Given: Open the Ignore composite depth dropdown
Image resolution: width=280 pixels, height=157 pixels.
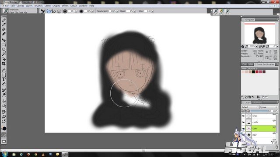Looking at the screenshot, I should (269, 107).
